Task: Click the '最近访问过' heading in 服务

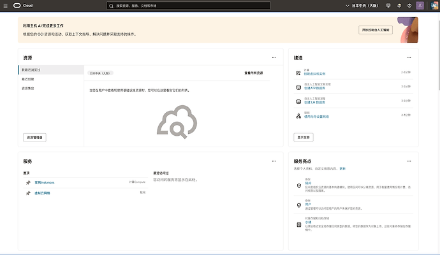Action: 161,173
